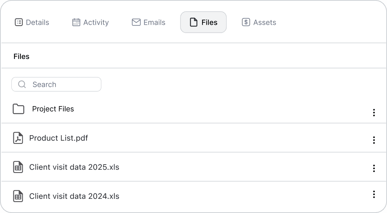Open the Product List.pdf file name
Viewport: 387px width, 213px height.
[x=59, y=138]
